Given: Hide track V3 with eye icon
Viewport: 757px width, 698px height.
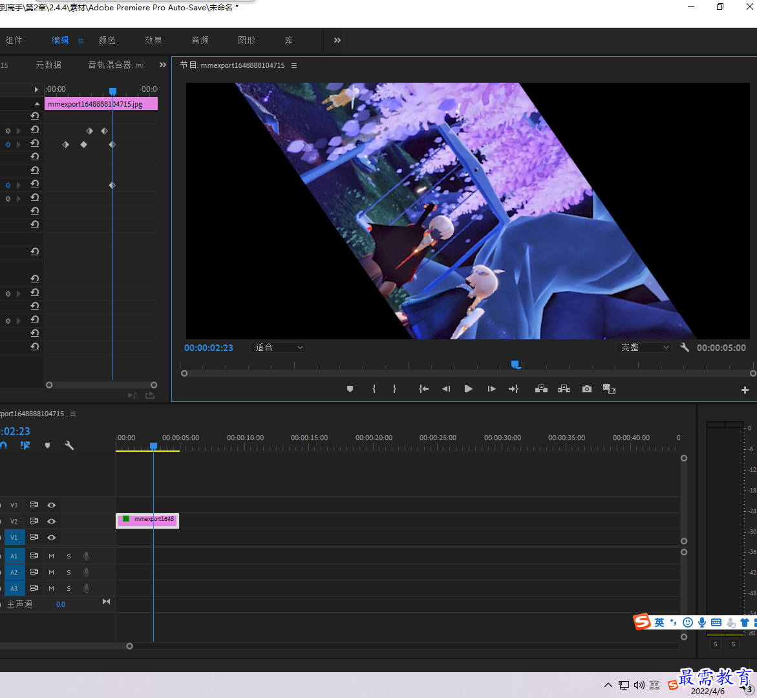Looking at the screenshot, I should [52, 505].
